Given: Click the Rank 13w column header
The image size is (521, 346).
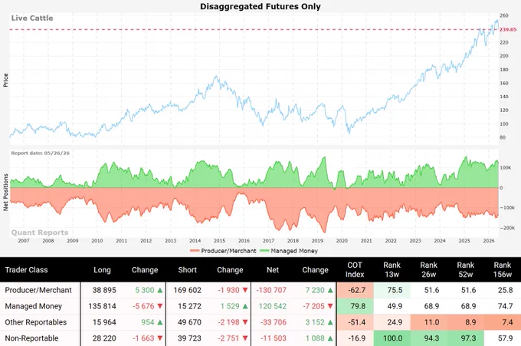Looking at the screenshot, I should 392,270.
